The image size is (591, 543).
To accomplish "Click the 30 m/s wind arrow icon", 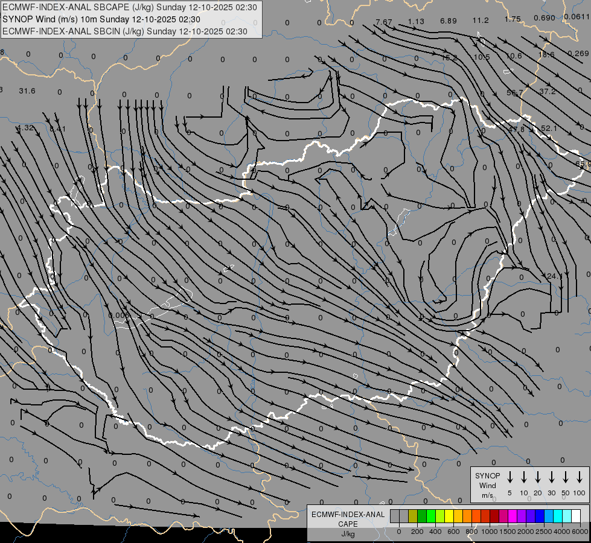I will click(551, 477).
